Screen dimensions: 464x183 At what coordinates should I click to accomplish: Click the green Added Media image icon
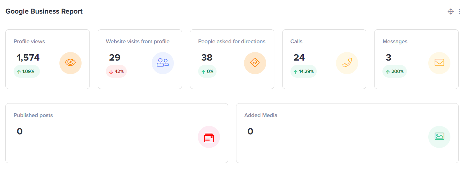point(439,137)
